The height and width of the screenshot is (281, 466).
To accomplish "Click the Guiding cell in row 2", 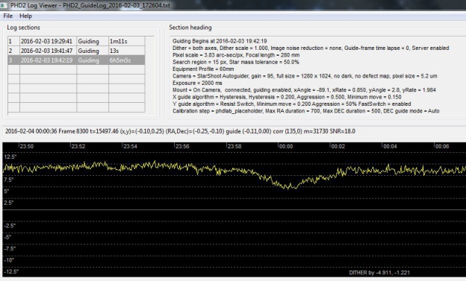I will click(x=88, y=51).
